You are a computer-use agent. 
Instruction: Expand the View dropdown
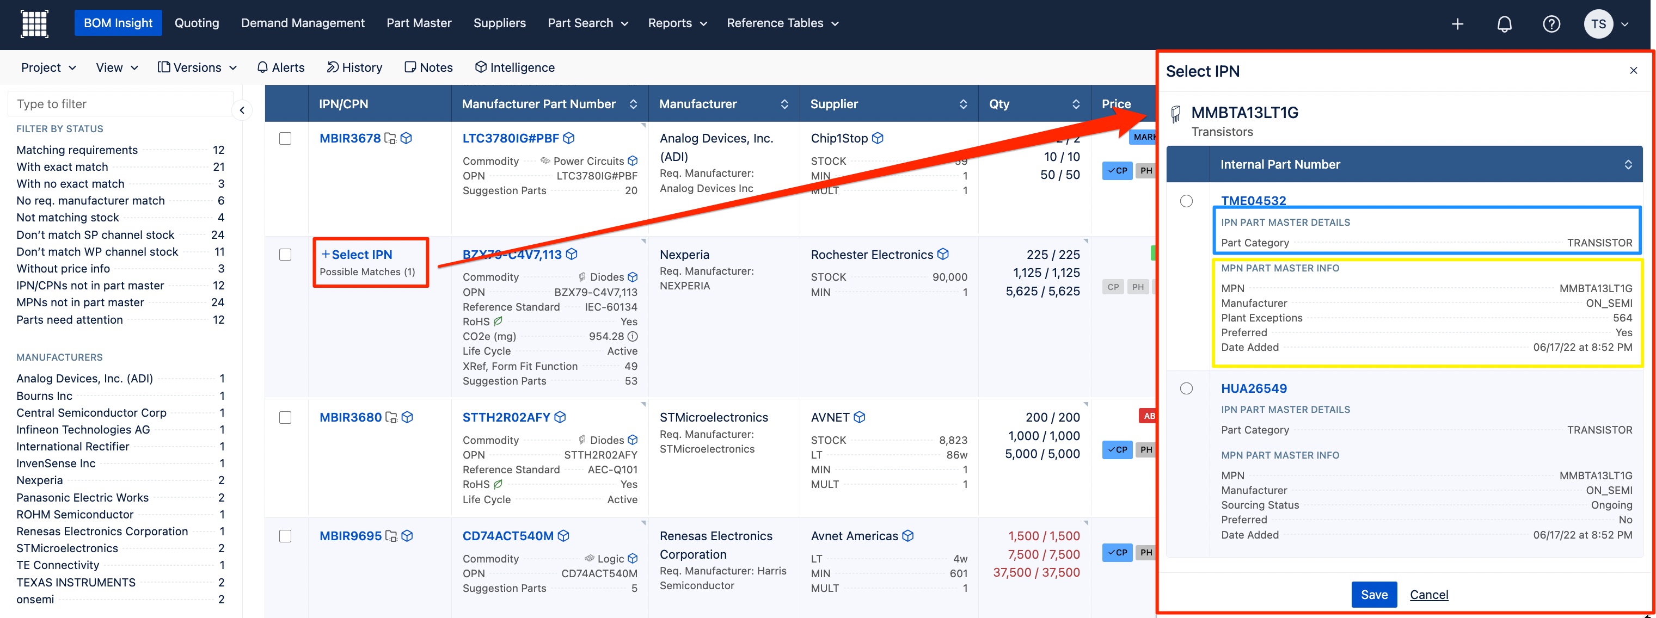[x=117, y=67]
